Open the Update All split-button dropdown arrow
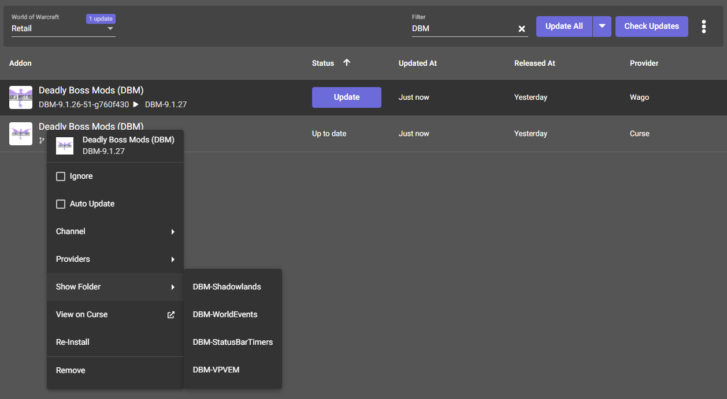 [602, 26]
